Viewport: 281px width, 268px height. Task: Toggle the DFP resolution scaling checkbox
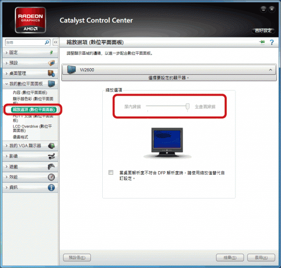[111, 173]
